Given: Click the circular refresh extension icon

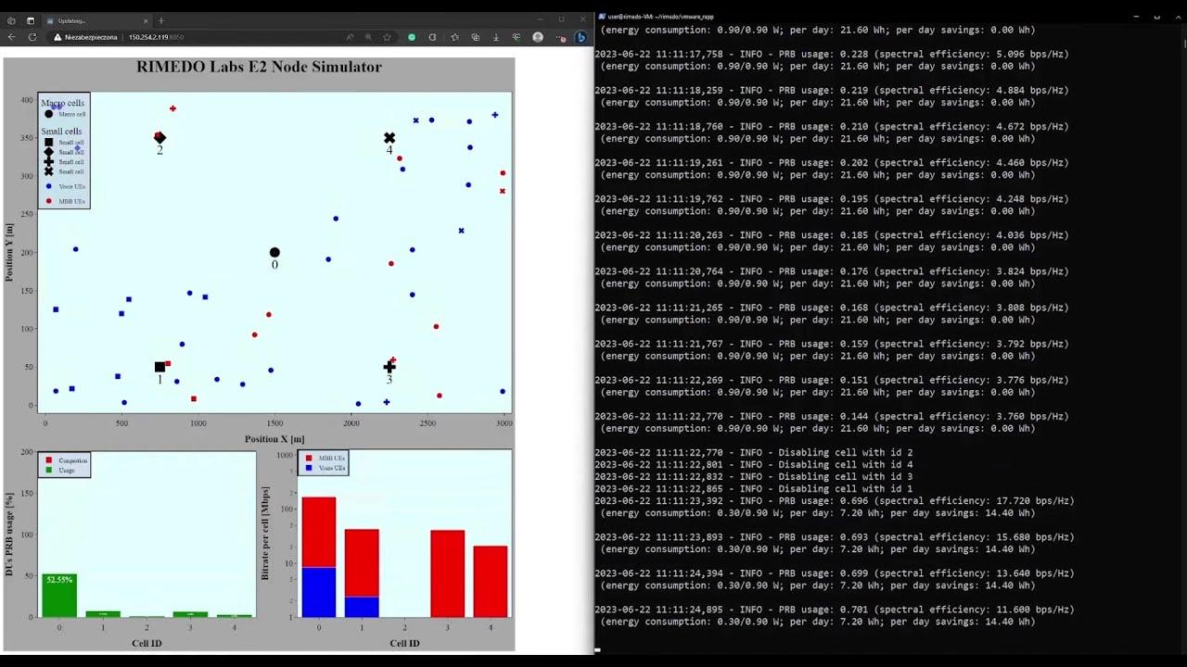Looking at the screenshot, I should pos(432,37).
